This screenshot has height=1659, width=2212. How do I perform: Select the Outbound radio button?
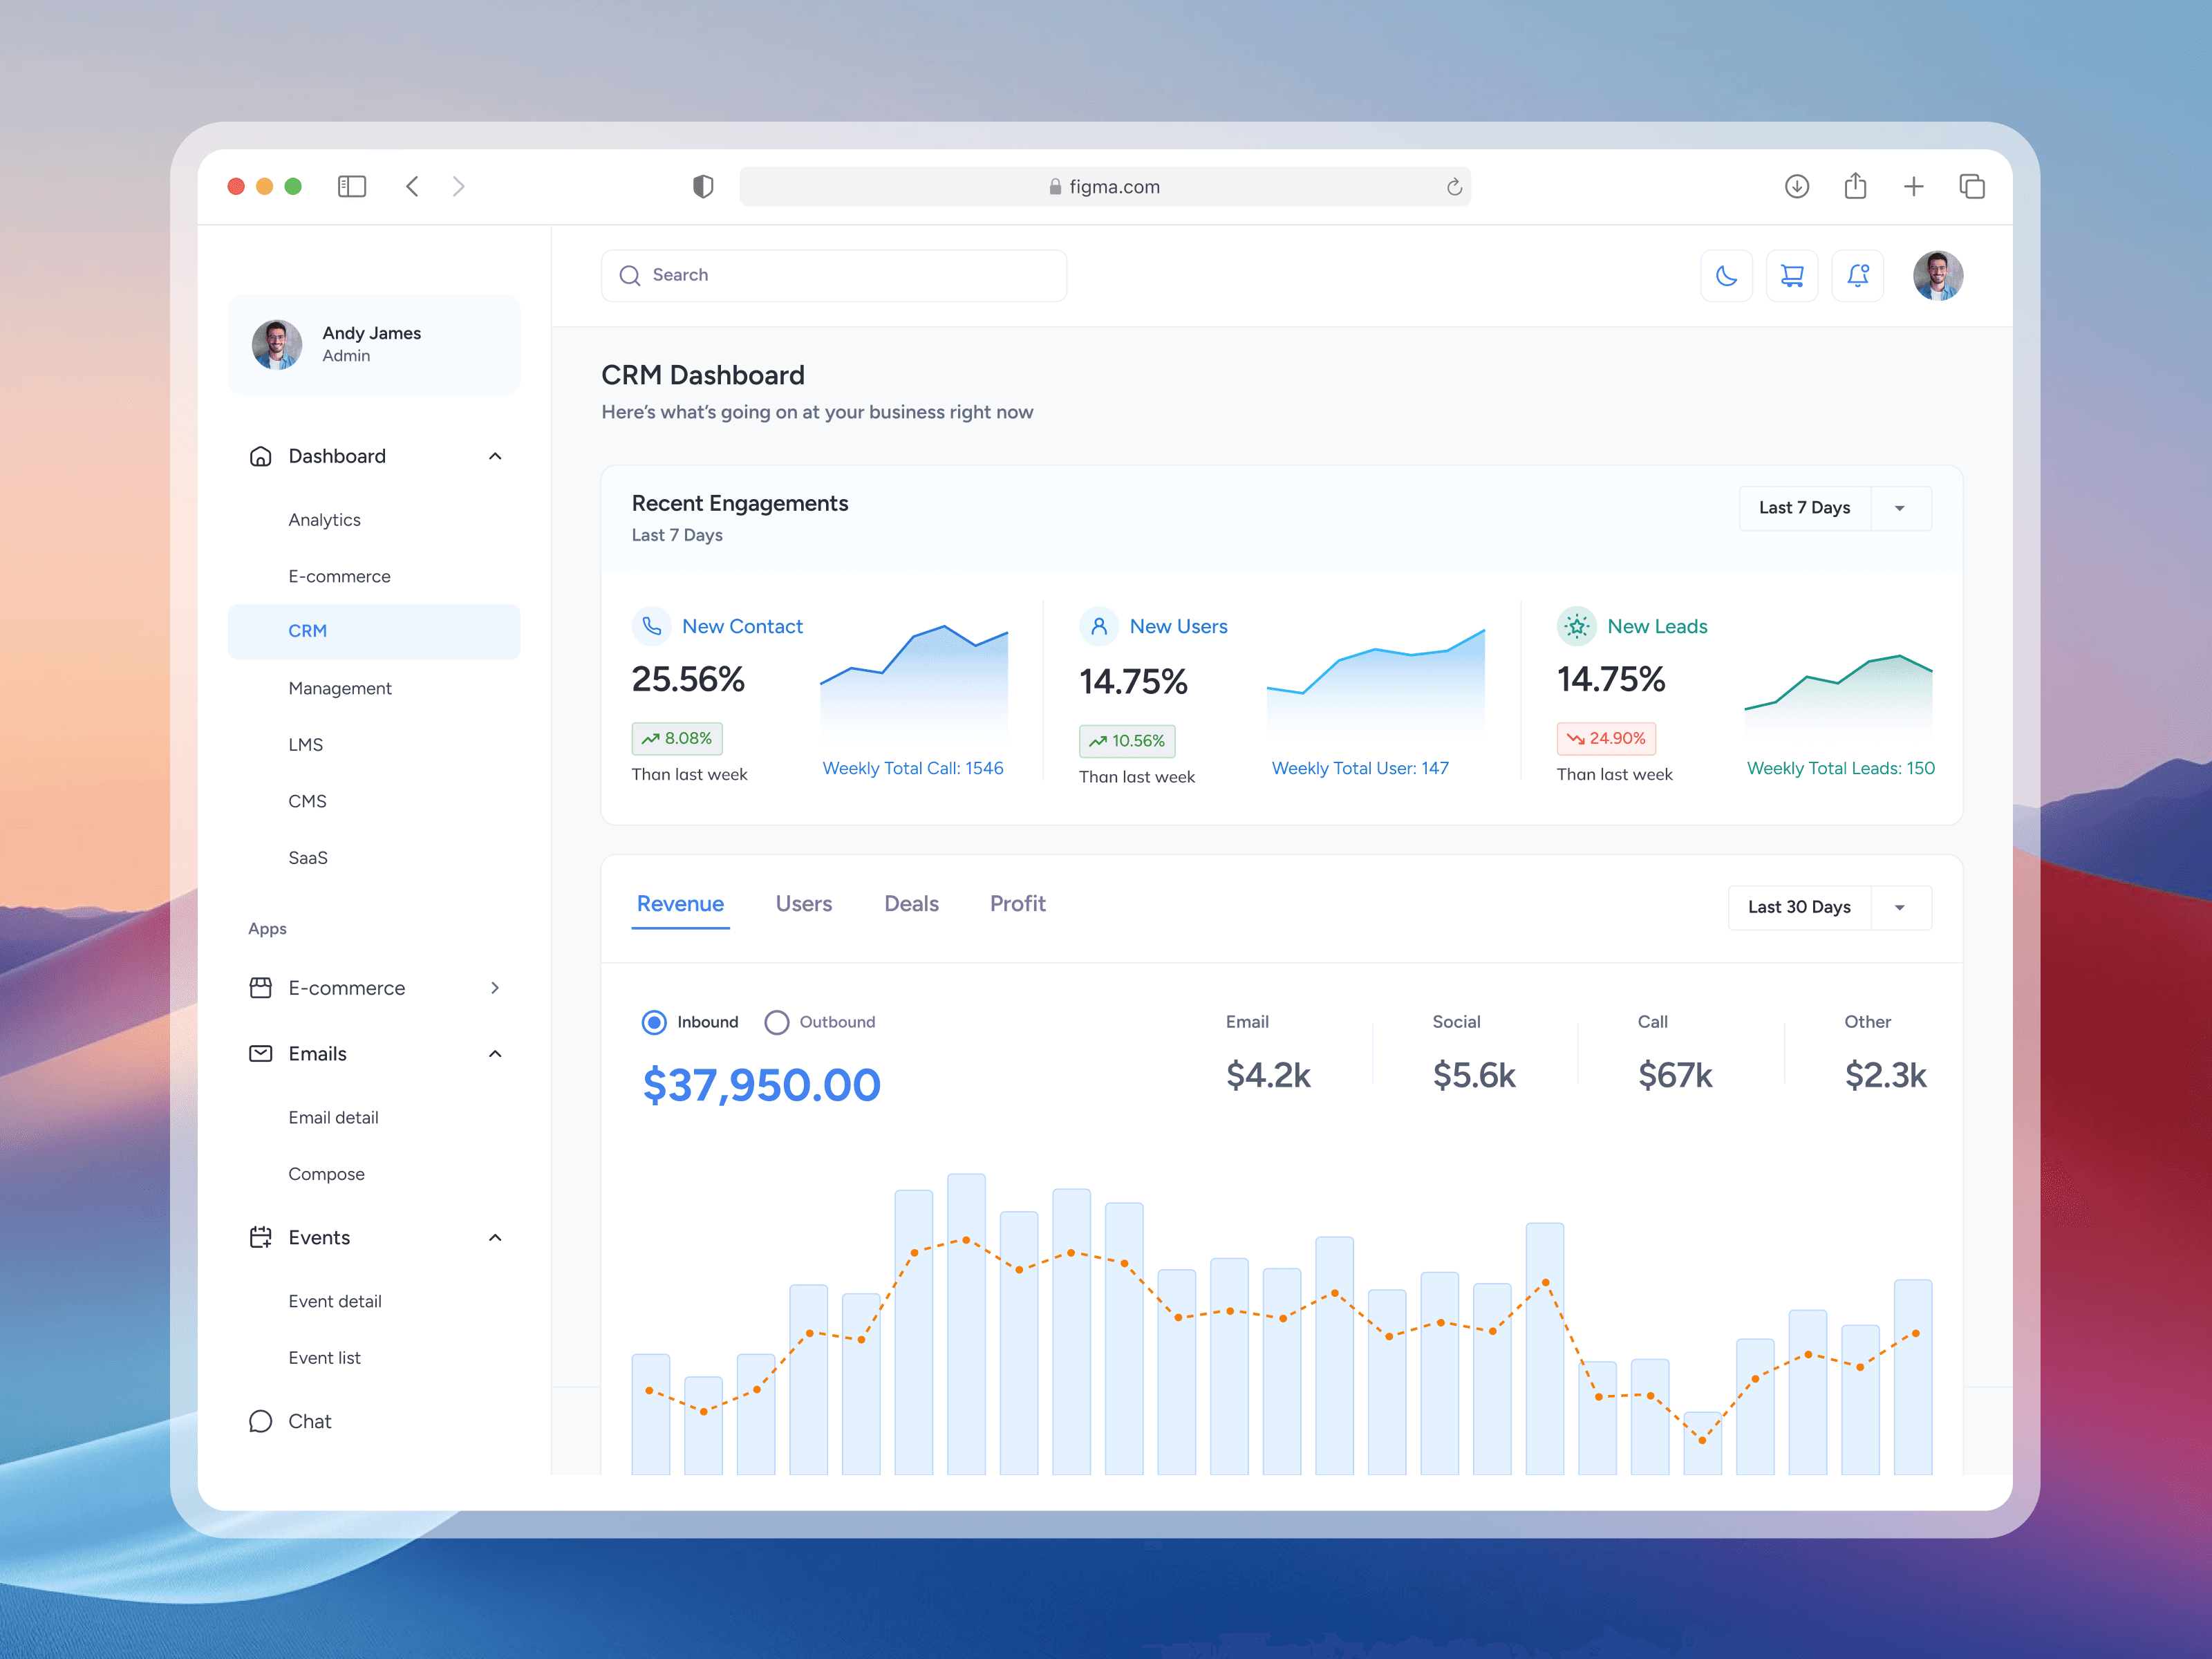777,1022
